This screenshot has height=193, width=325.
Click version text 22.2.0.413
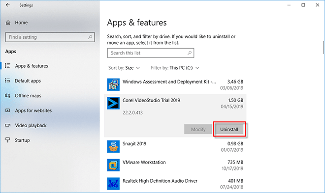[x=132, y=113]
